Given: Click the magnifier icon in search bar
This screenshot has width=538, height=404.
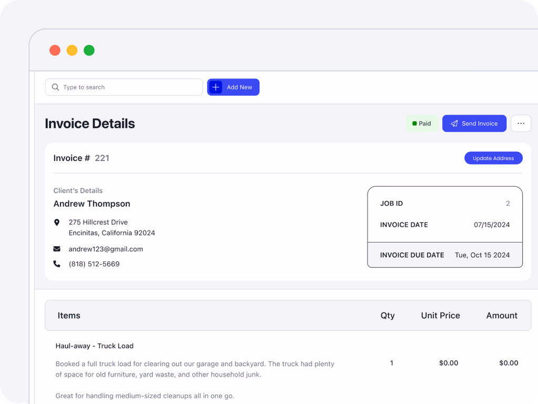Looking at the screenshot, I should 55,87.
